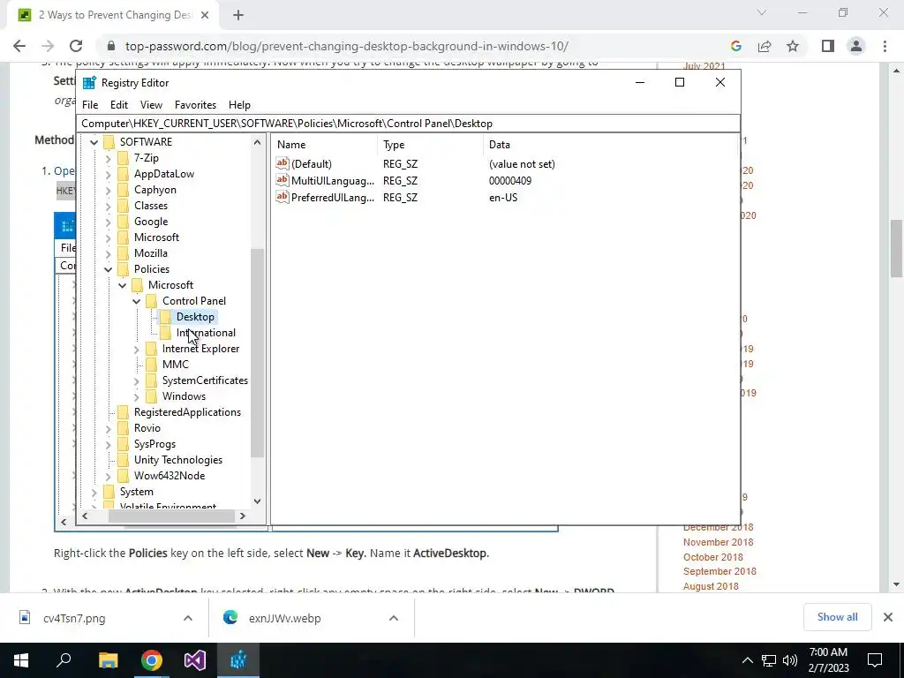Select the MMC key folder icon
The width and height of the screenshot is (904, 678).
pos(152,365)
